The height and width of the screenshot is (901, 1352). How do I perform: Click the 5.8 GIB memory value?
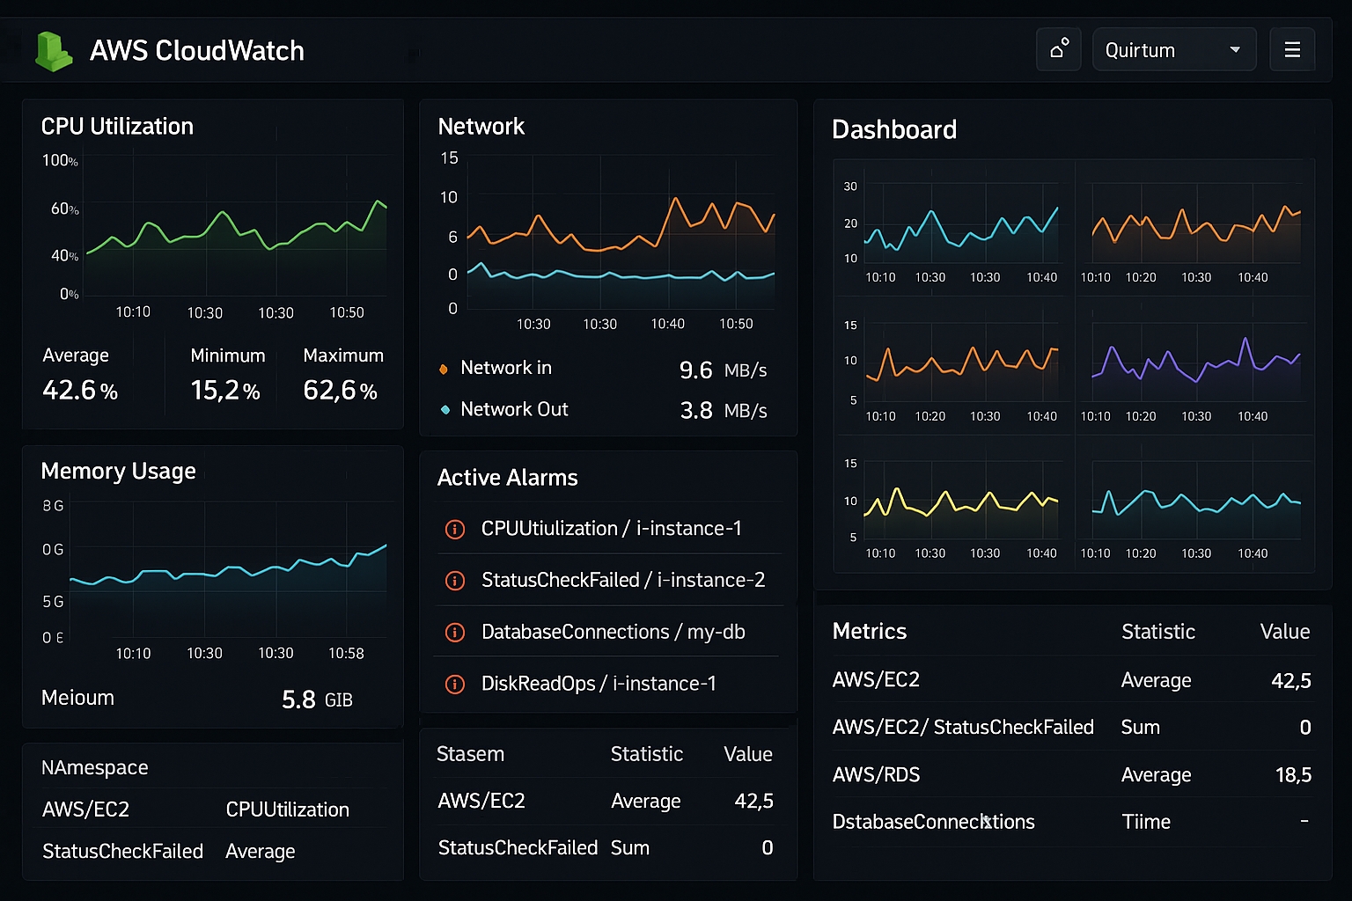[317, 700]
